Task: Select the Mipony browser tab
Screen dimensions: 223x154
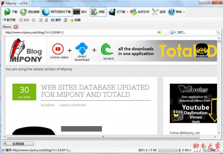Action: pos(7,27)
